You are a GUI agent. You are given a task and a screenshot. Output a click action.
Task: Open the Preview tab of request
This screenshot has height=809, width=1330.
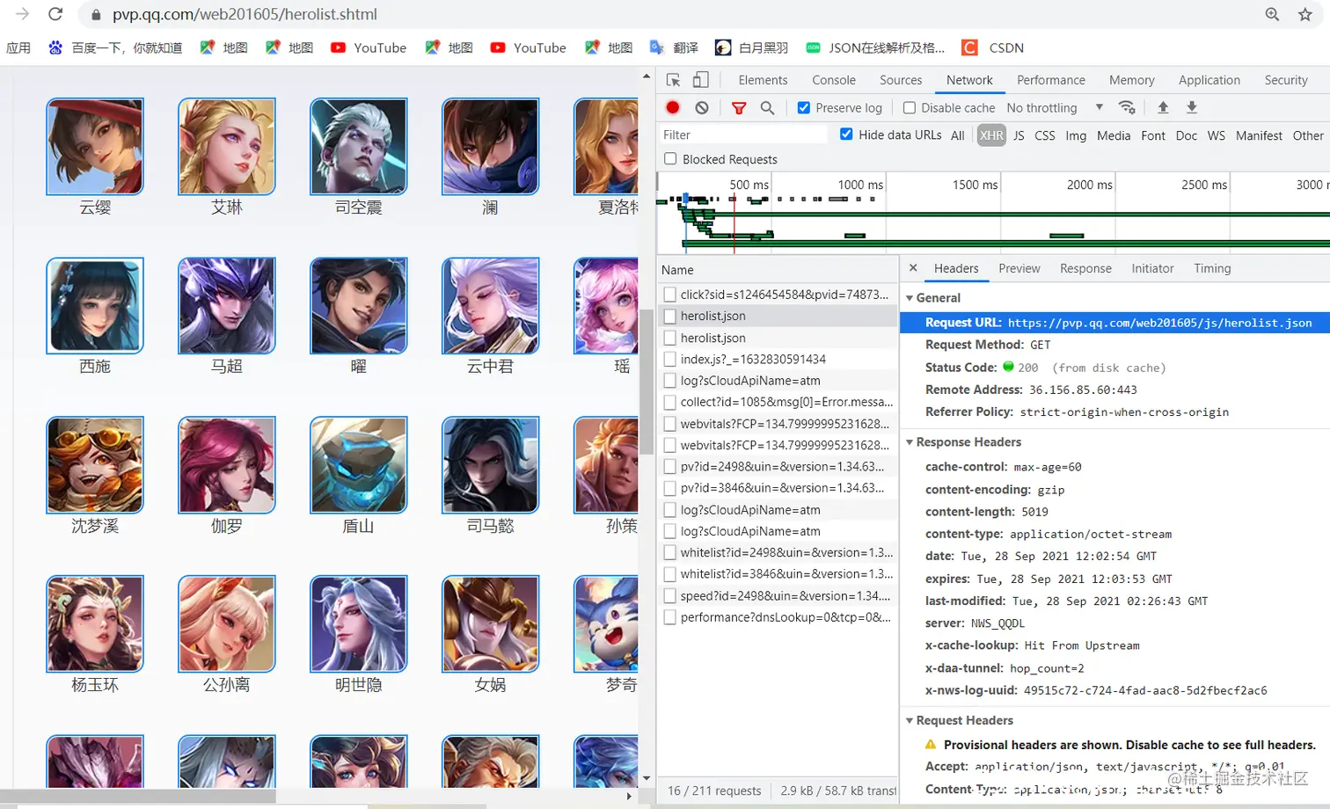1019,268
